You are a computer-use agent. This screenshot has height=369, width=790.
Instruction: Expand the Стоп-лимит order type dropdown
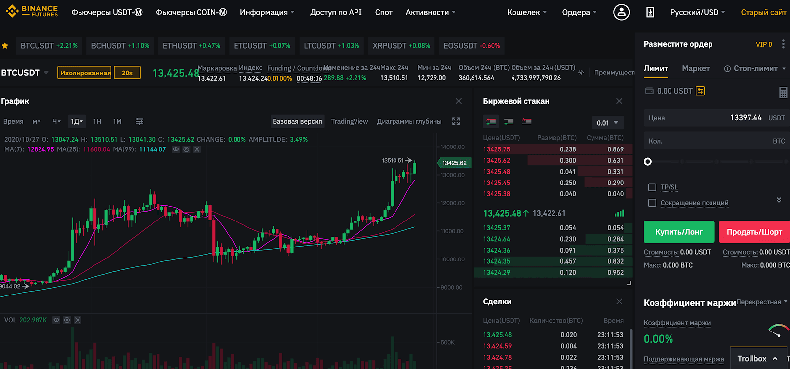(x=784, y=69)
